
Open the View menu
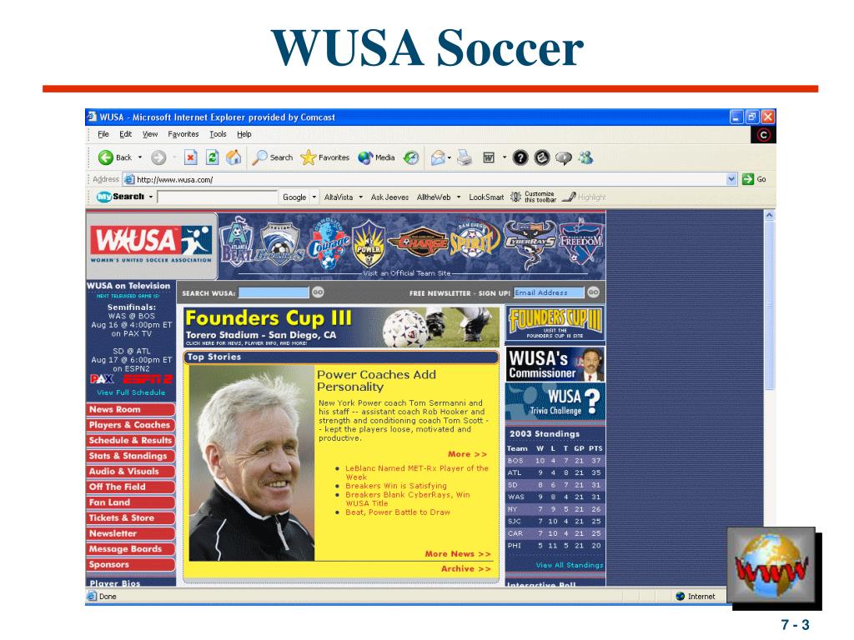click(150, 134)
